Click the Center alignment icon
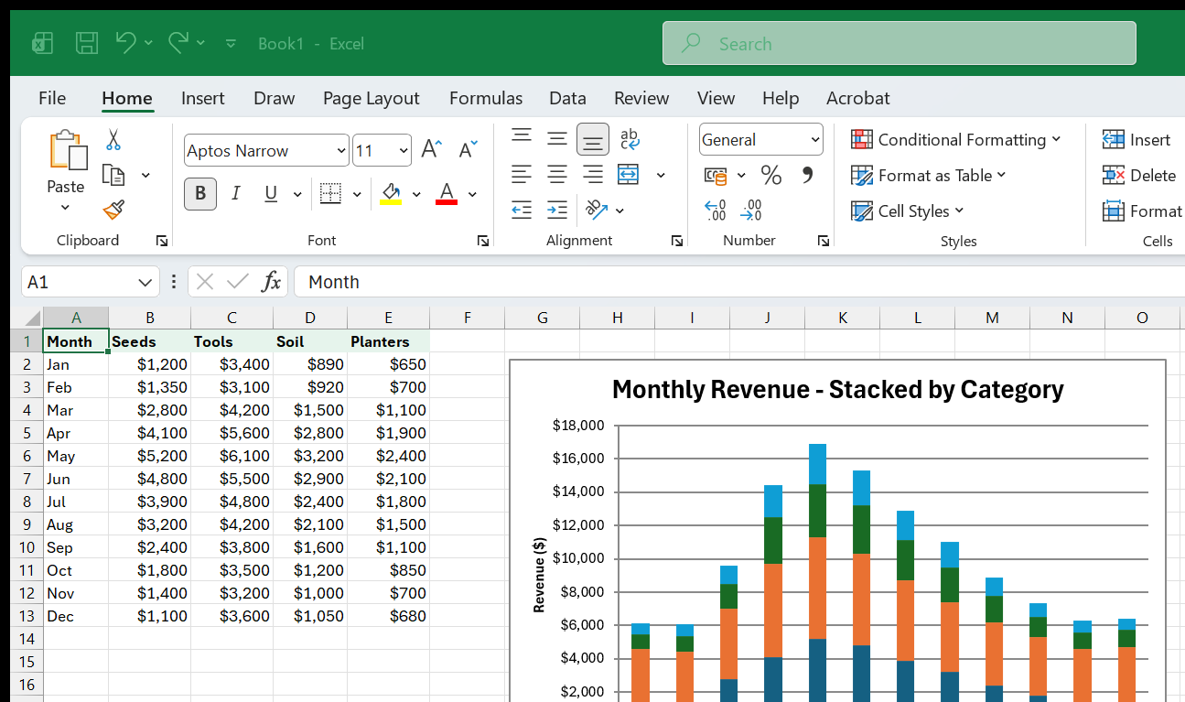This screenshot has height=702, width=1185. (557, 174)
